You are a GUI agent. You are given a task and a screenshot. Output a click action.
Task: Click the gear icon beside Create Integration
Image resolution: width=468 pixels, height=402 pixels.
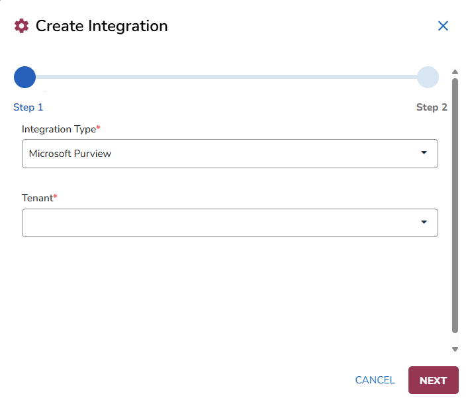[x=22, y=26]
